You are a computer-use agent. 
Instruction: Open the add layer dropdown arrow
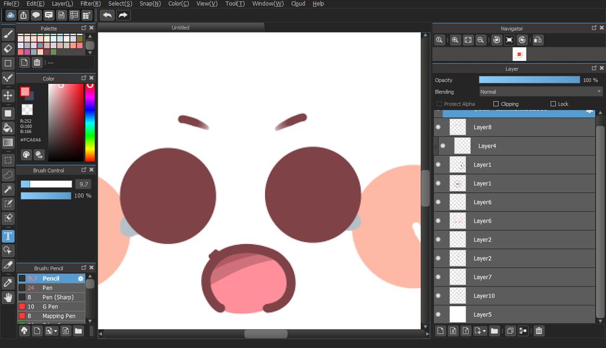(x=484, y=331)
